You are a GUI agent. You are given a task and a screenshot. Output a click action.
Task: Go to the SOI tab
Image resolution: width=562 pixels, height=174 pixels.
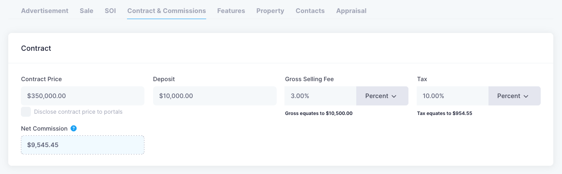click(110, 11)
